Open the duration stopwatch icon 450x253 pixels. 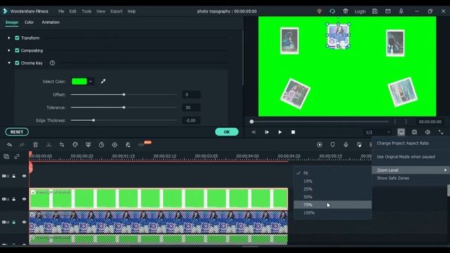coord(101,145)
